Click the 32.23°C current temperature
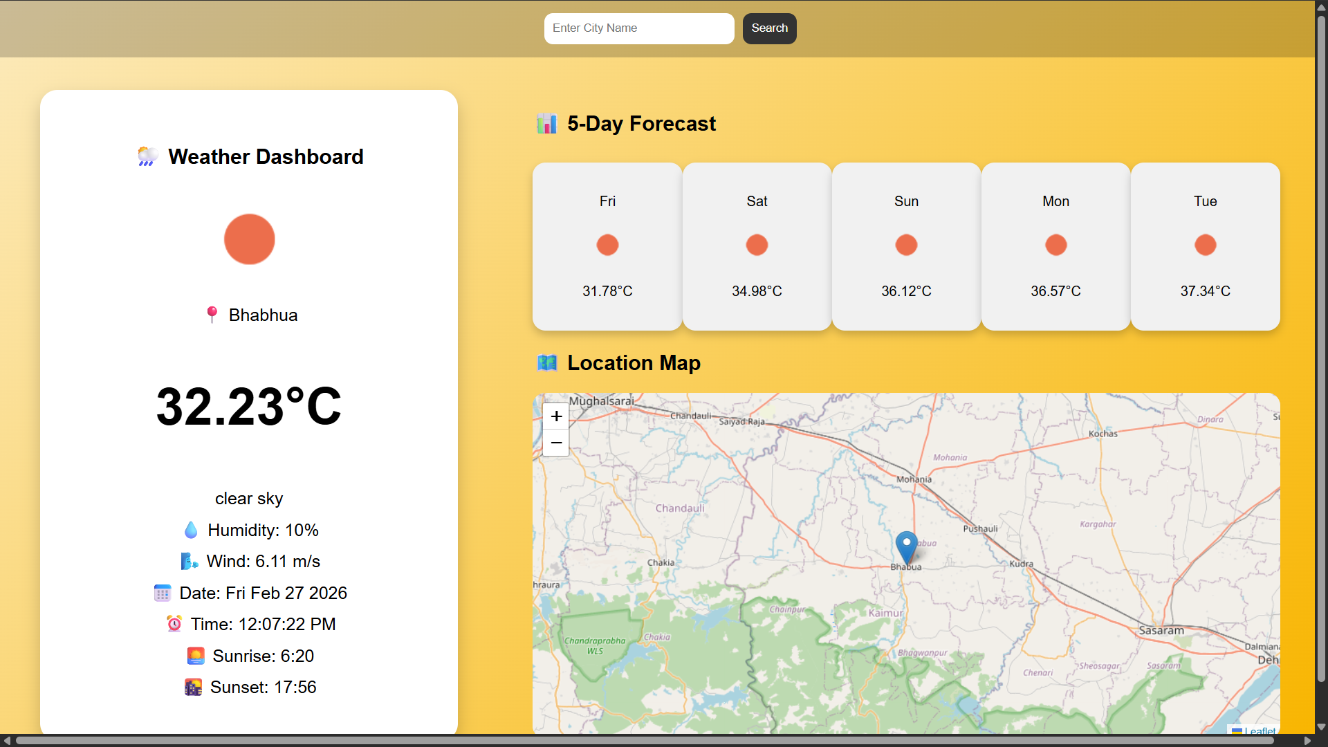Image resolution: width=1328 pixels, height=747 pixels. tap(249, 407)
